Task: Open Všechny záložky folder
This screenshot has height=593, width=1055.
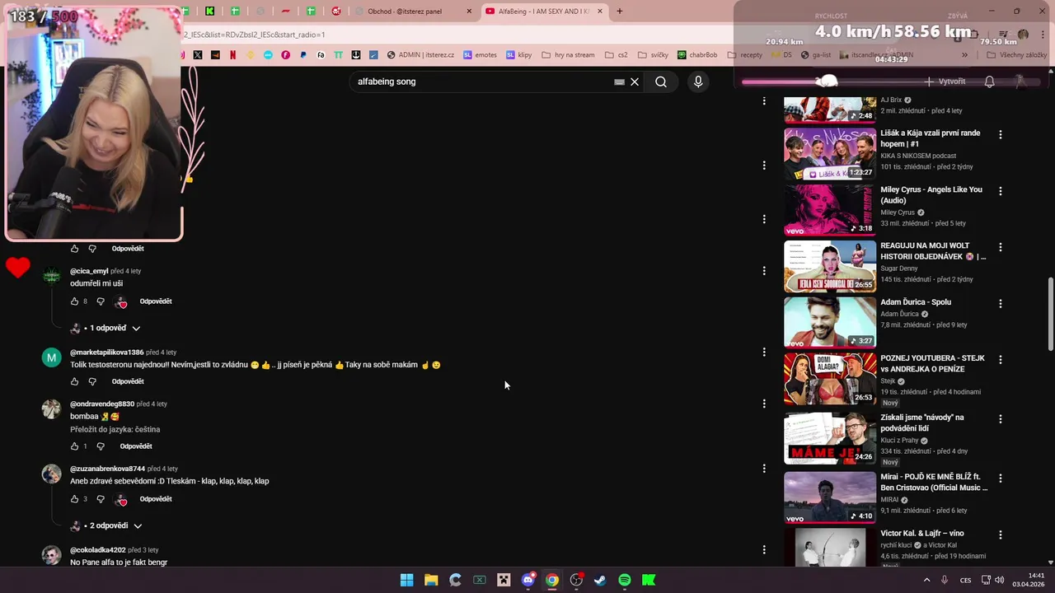Action: point(1016,55)
